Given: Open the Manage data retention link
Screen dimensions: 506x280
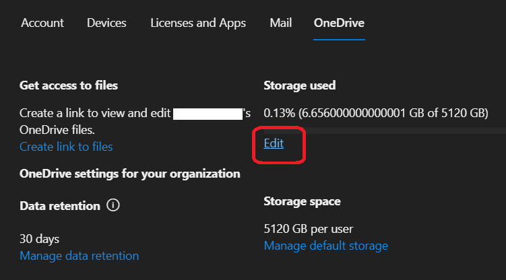Looking at the screenshot, I should 80,256.
